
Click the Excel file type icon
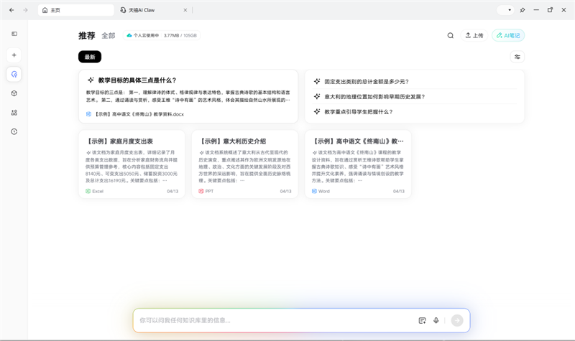click(88, 191)
